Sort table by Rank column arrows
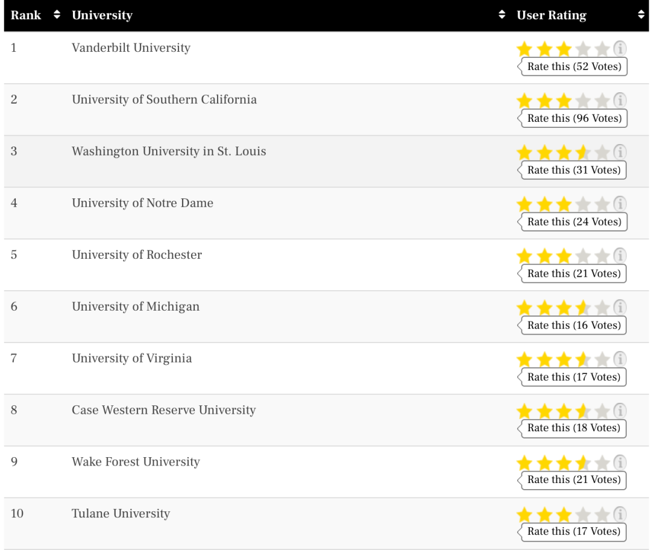Image resolution: width=651 pixels, height=550 pixels. [x=57, y=16]
